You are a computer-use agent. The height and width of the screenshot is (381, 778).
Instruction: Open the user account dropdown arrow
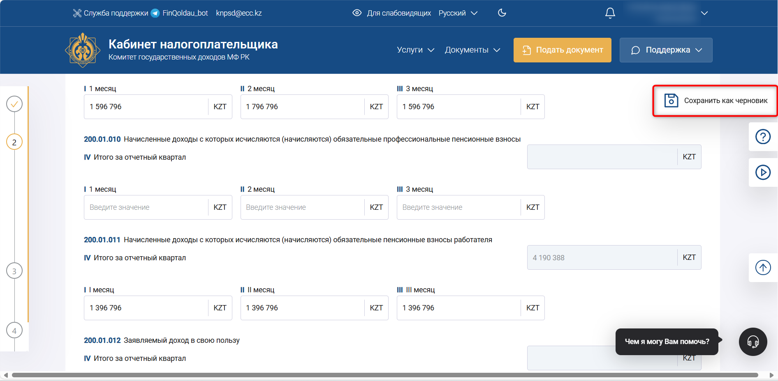(x=704, y=13)
